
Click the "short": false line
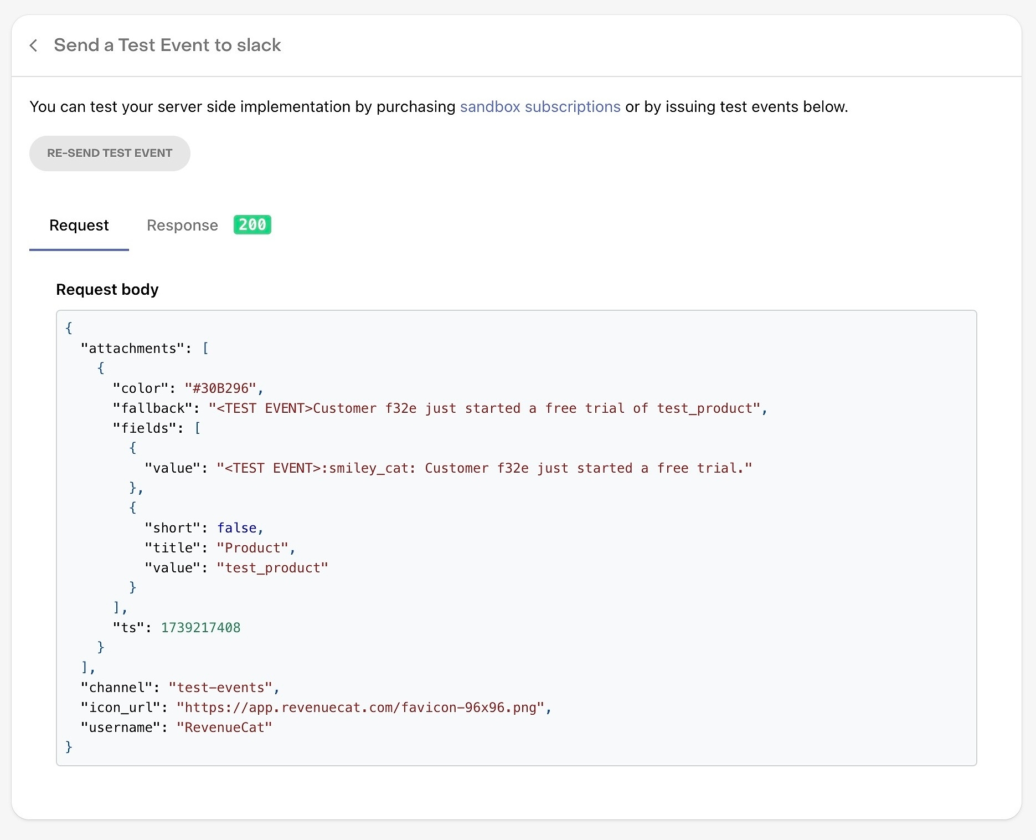204,527
